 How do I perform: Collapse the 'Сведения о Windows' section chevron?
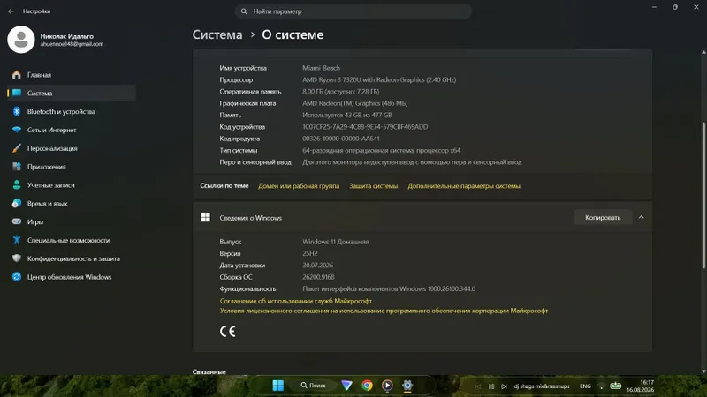[x=642, y=217]
